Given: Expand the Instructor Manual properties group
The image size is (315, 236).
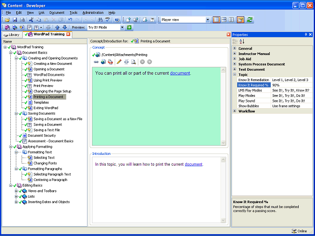Looking at the screenshot, I should point(234,54).
